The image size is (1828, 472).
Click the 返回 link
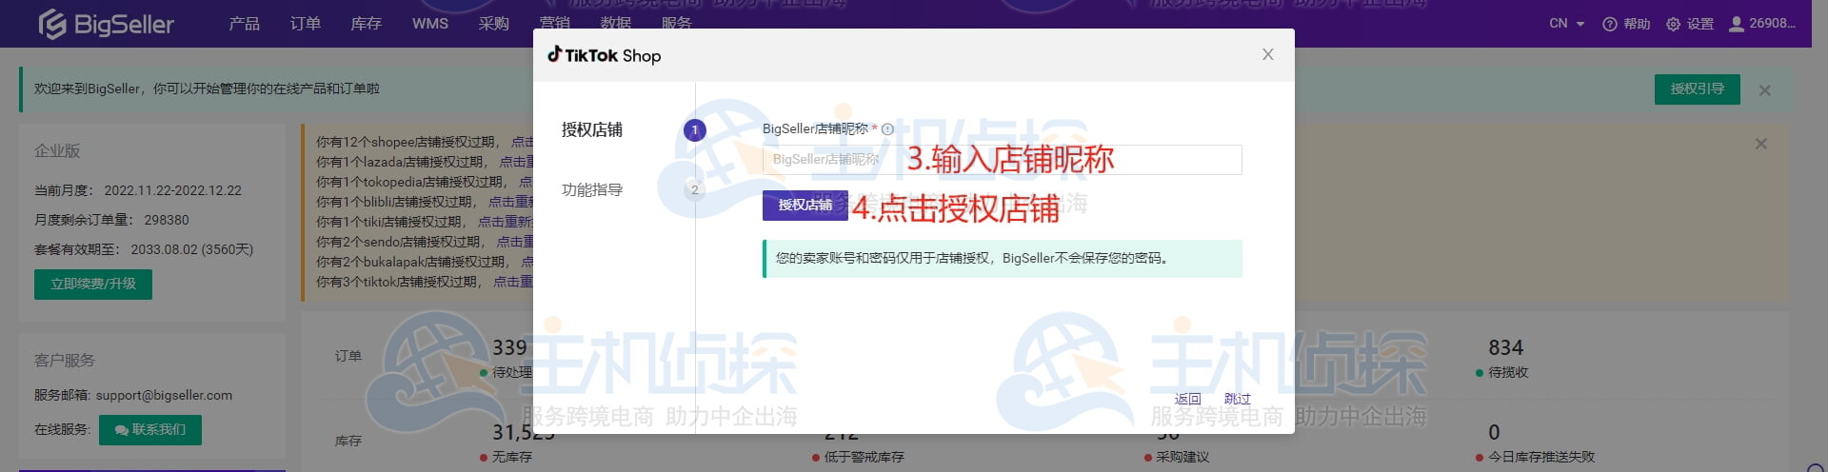point(1187,399)
